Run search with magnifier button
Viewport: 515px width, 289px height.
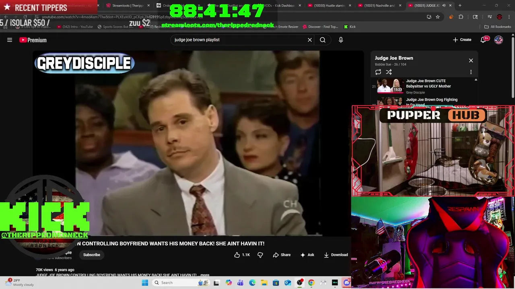323,40
